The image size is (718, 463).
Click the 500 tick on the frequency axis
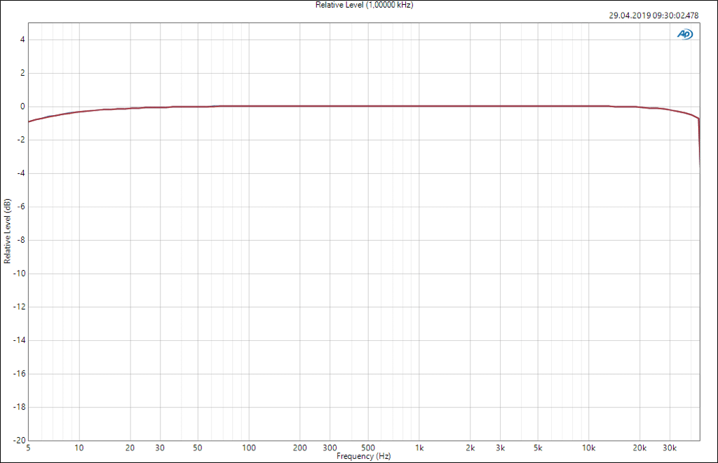pyautogui.click(x=368, y=448)
